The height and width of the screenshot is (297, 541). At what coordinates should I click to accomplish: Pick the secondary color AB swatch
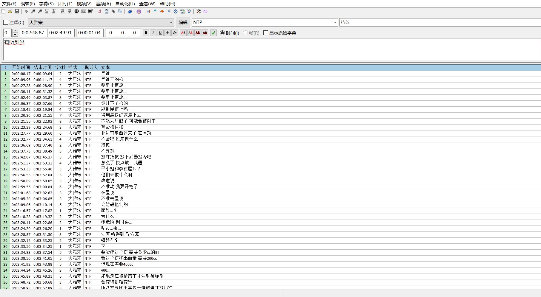[190, 33]
